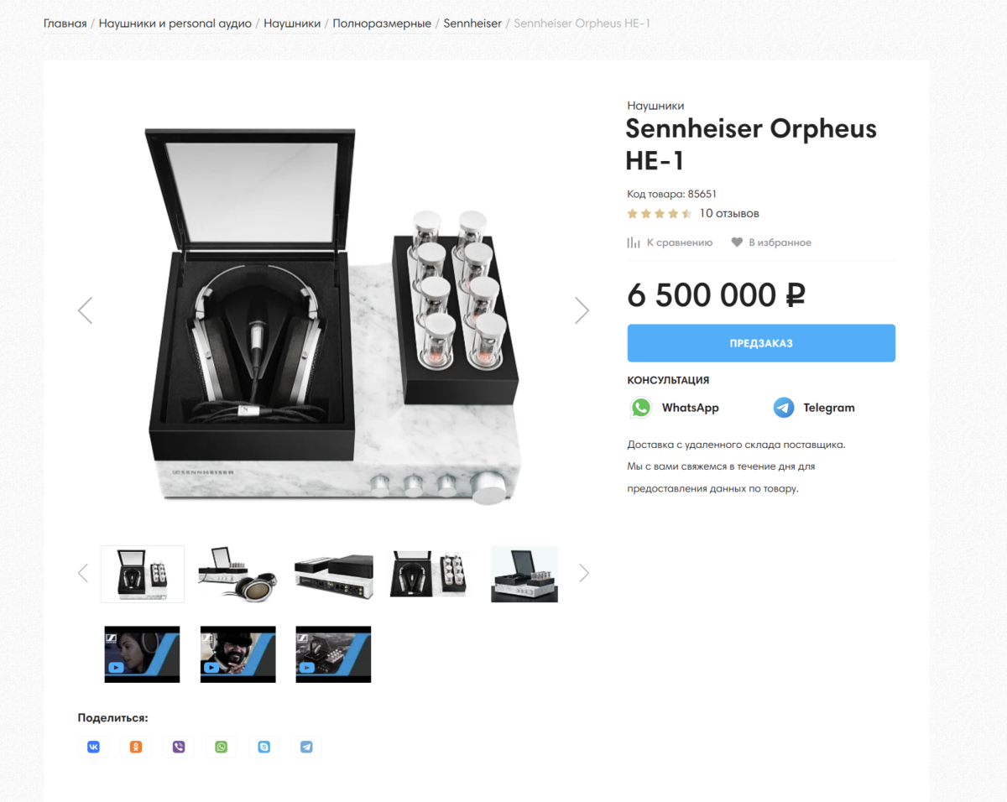This screenshot has height=802, width=1007.
Task: Click the star rating row
Action: (x=660, y=213)
